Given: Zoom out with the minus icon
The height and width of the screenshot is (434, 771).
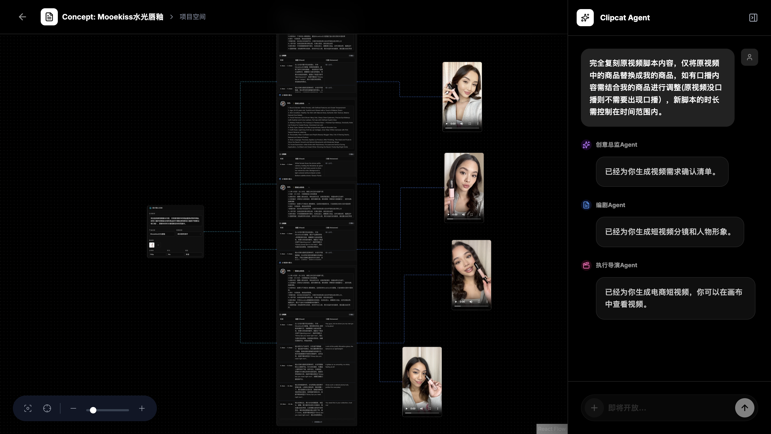Looking at the screenshot, I should pyautogui.click(x=73, y=408).
